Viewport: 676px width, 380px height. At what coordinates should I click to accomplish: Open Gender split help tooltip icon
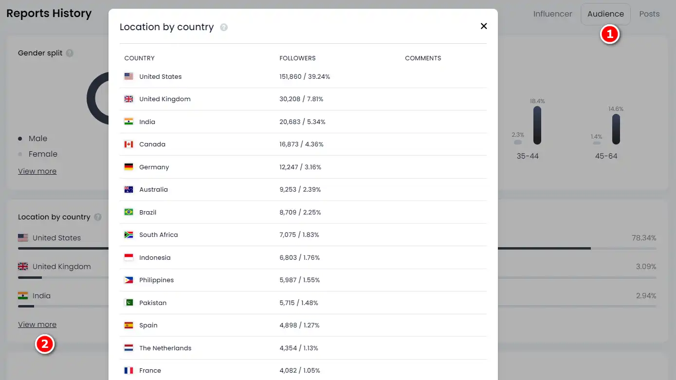coord(70,53)
